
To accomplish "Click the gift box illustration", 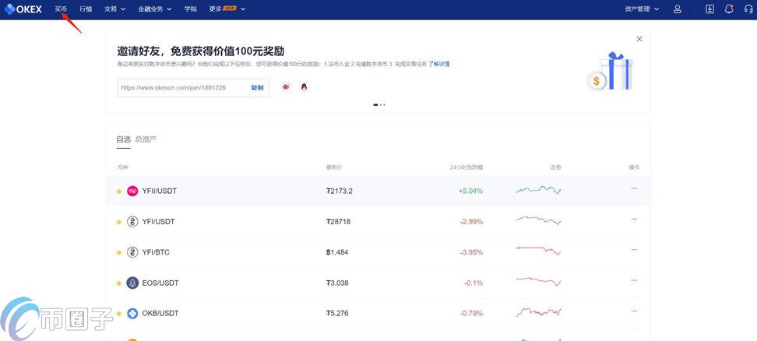I will (611, 72).
